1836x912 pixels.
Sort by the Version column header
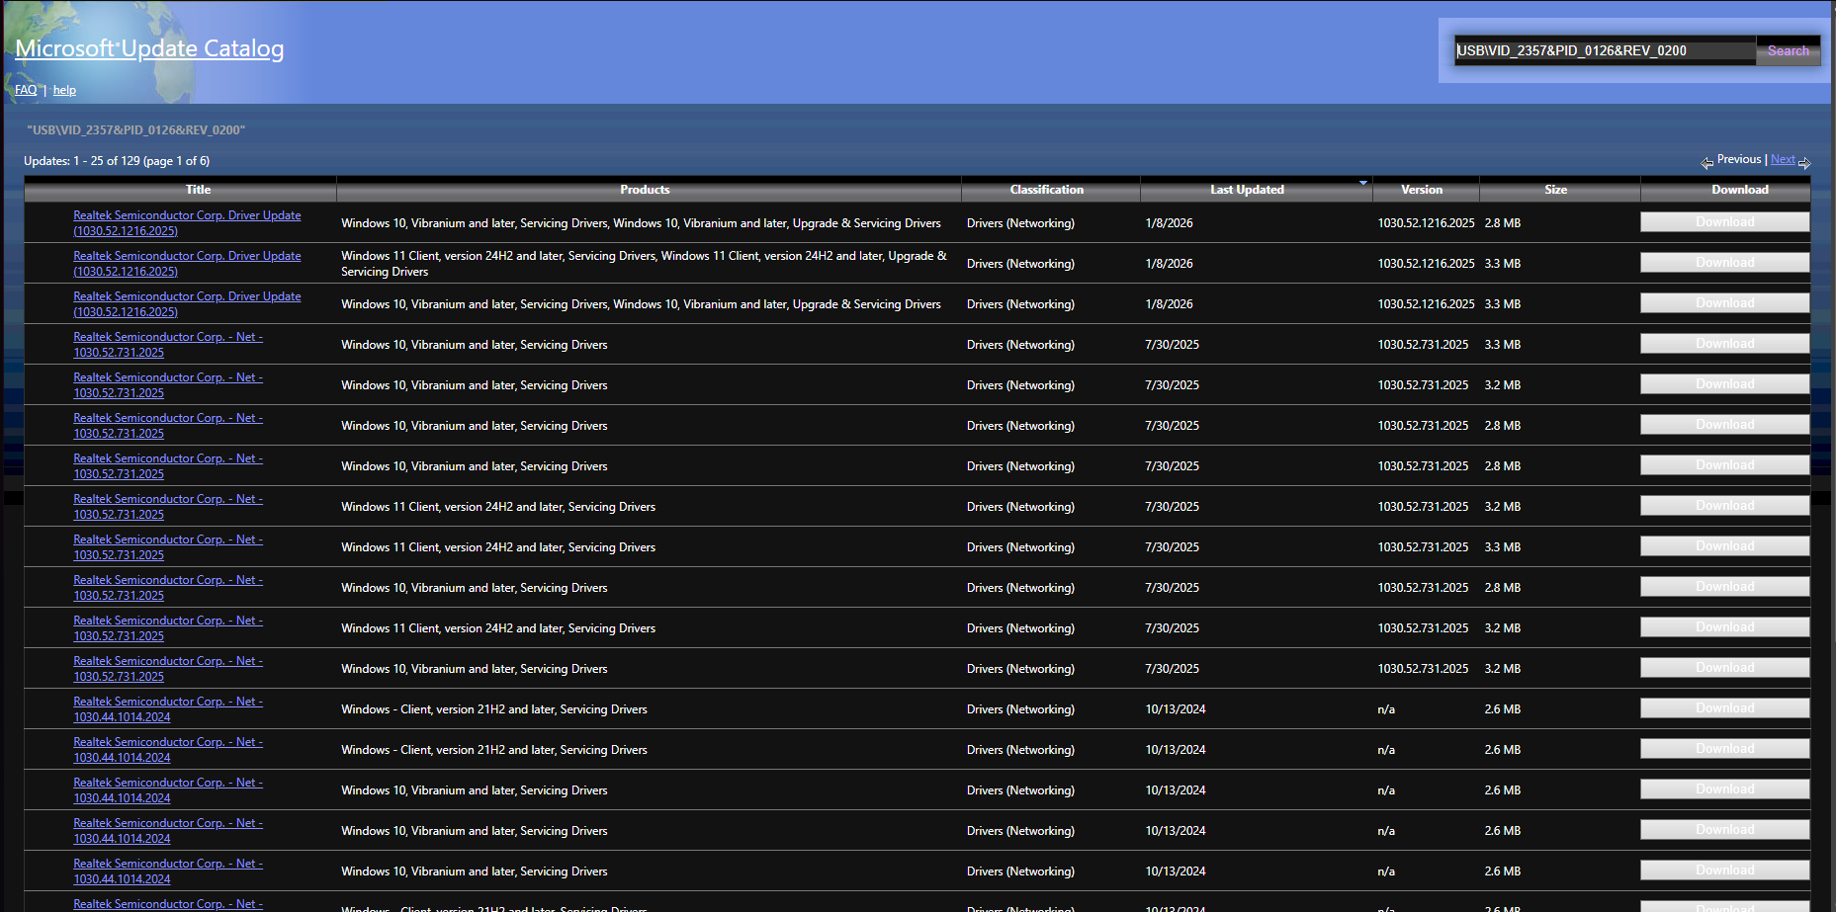(x=1421, y=190)
